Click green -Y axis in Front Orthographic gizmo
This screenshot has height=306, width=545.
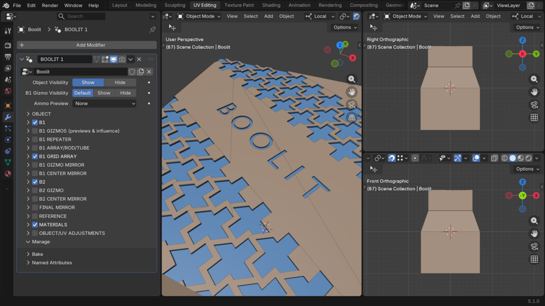tap(522, 196)
